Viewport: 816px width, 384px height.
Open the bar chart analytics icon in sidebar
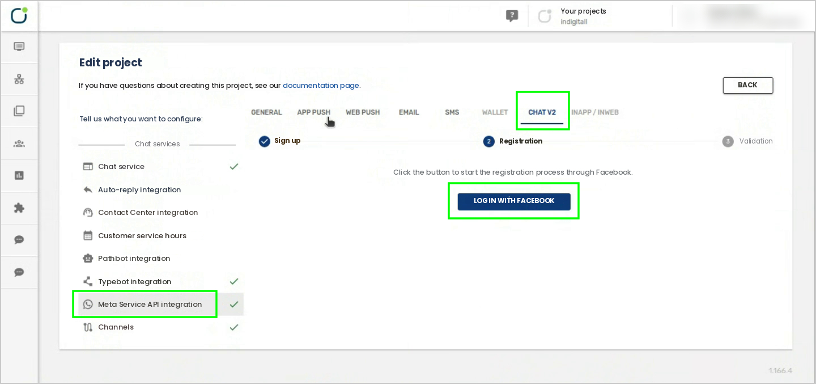click(19, 175)
